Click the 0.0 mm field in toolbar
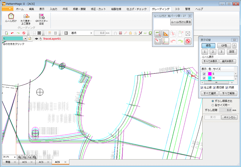241x167 pixels. pos(99,33)
